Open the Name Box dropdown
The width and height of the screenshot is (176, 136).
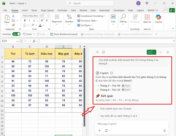[17, 41]
